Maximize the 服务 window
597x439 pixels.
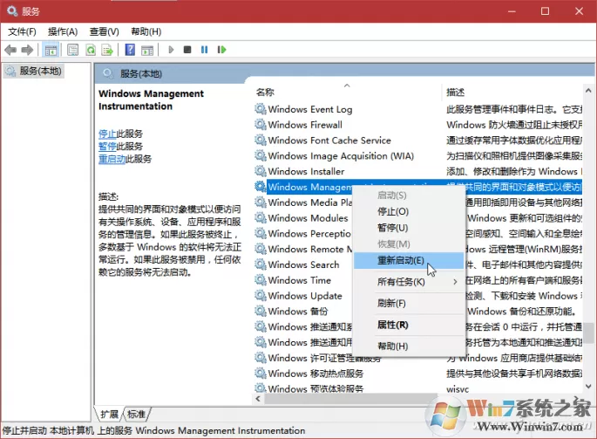coord(545,11)
